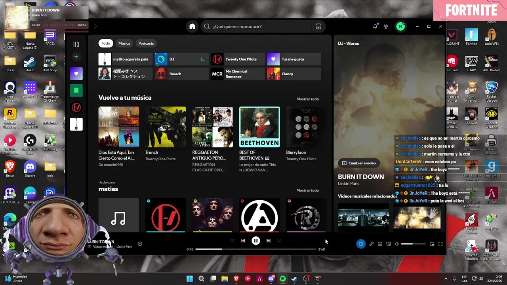Enter full screen player view
This screenshot has width=507, height=285.
tap(440, 244)
